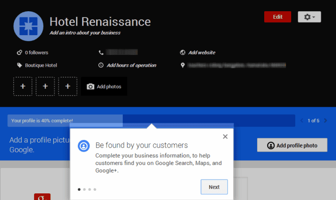Click the 'Hotel Renaissance' title
The image size is (336, 200).
tap(100, 21)
